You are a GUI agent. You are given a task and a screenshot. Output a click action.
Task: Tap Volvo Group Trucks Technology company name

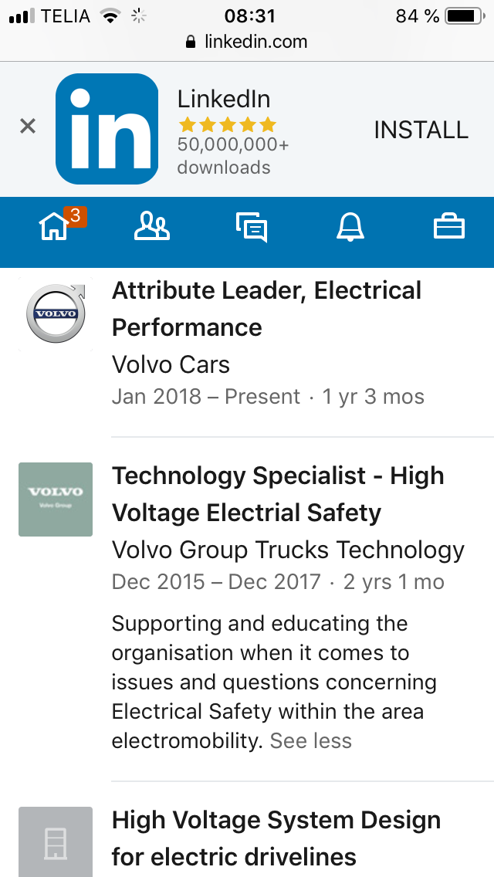(288, 550)
